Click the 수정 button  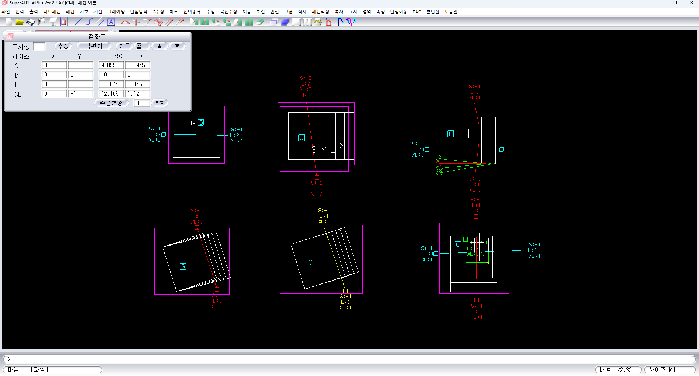[63, 46]
